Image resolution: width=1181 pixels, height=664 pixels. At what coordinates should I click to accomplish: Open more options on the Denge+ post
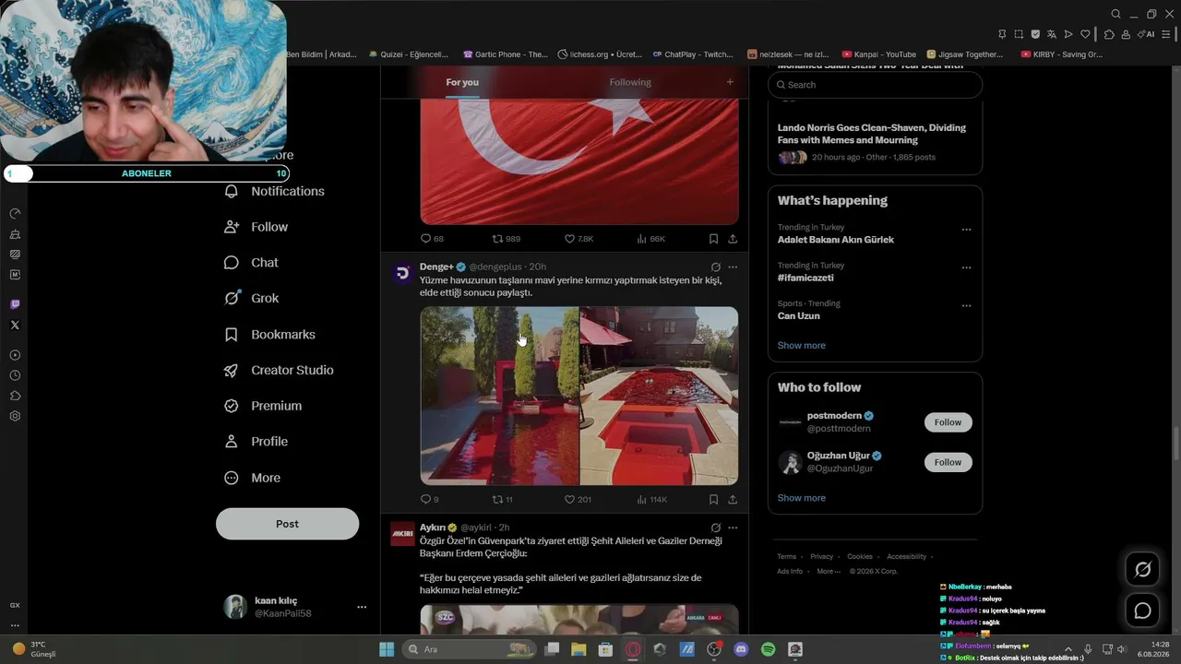tap(733, 267)
